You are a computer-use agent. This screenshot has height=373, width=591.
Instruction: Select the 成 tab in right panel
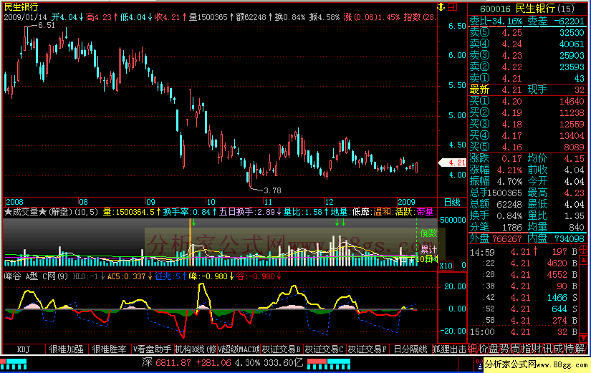pos(559,349)
